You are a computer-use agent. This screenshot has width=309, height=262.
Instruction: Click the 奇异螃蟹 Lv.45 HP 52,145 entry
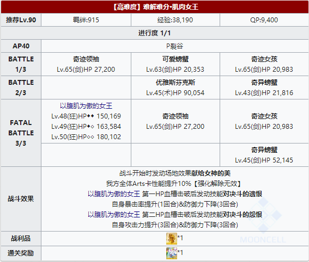coord(264,155)
